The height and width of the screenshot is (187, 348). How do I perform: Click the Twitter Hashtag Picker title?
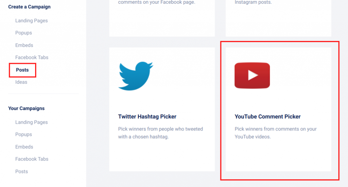[147, 117]
